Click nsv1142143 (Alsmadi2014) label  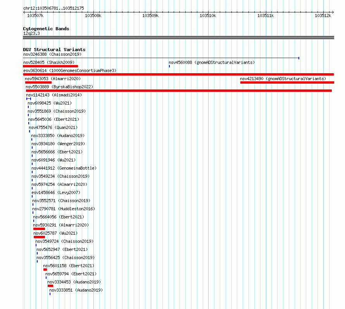pyautogui.click(x=54, y=95)
